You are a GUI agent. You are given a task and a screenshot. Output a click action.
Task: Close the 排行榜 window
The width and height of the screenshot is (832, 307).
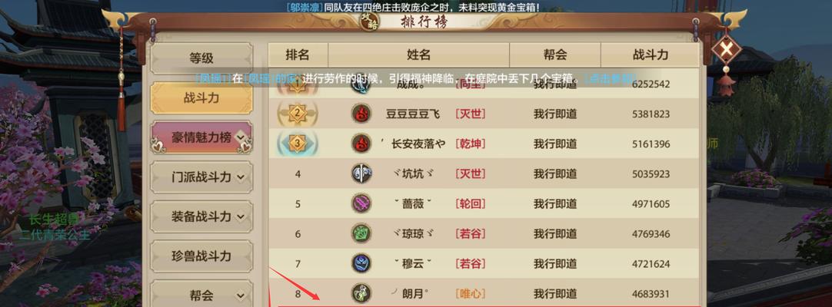coord(727,51)
